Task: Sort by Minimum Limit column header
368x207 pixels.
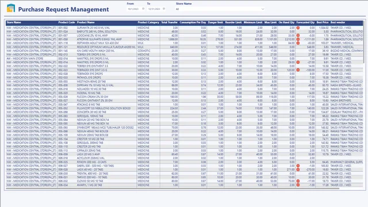Action: coord(253,22)
